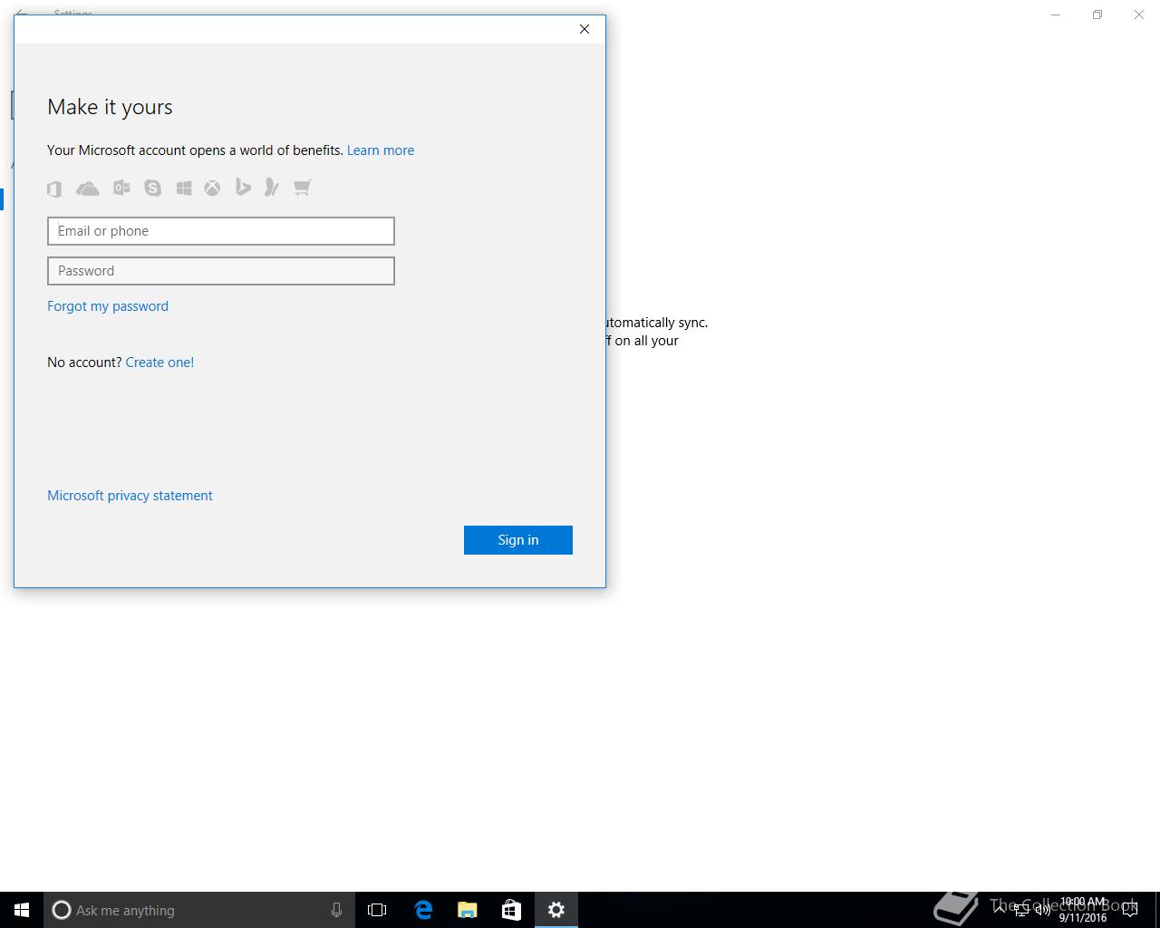Open the clock showing 10:00 AM
The image size is (1160, 928).
click(x=1083, y=910)
